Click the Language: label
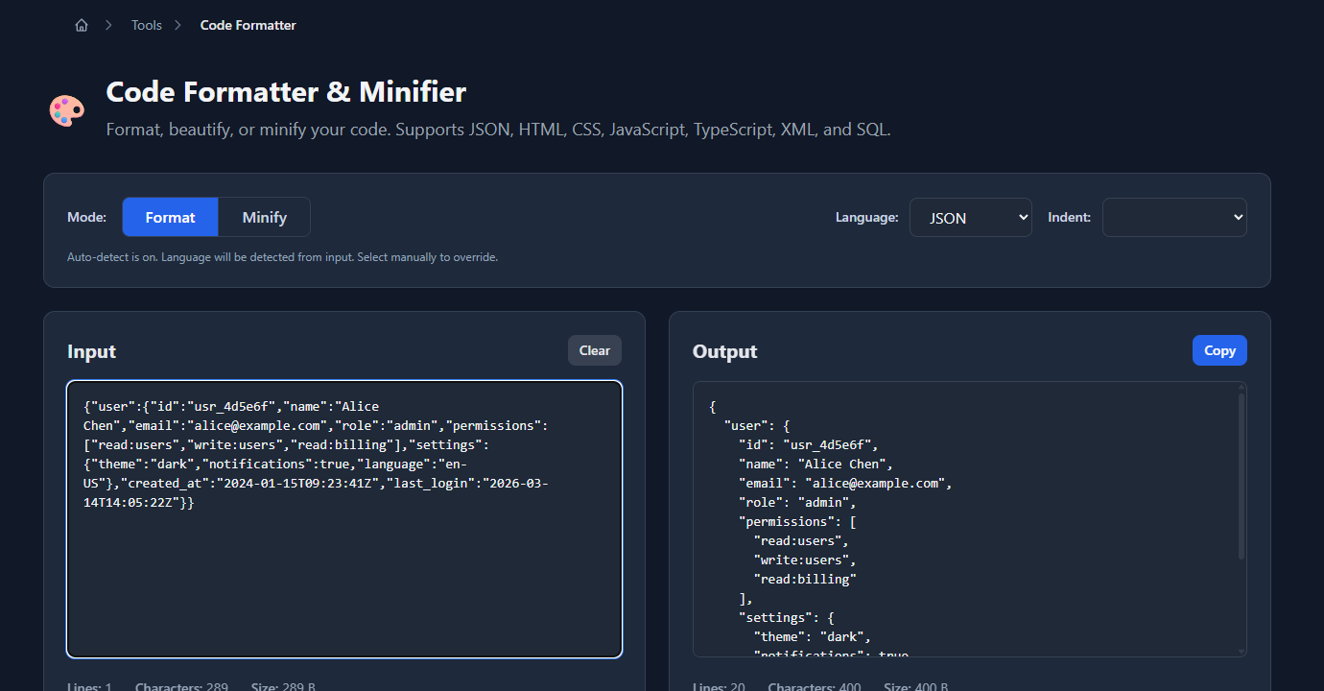The height and width of the screenshot is (691, 1324). click(x=866, y=217)
